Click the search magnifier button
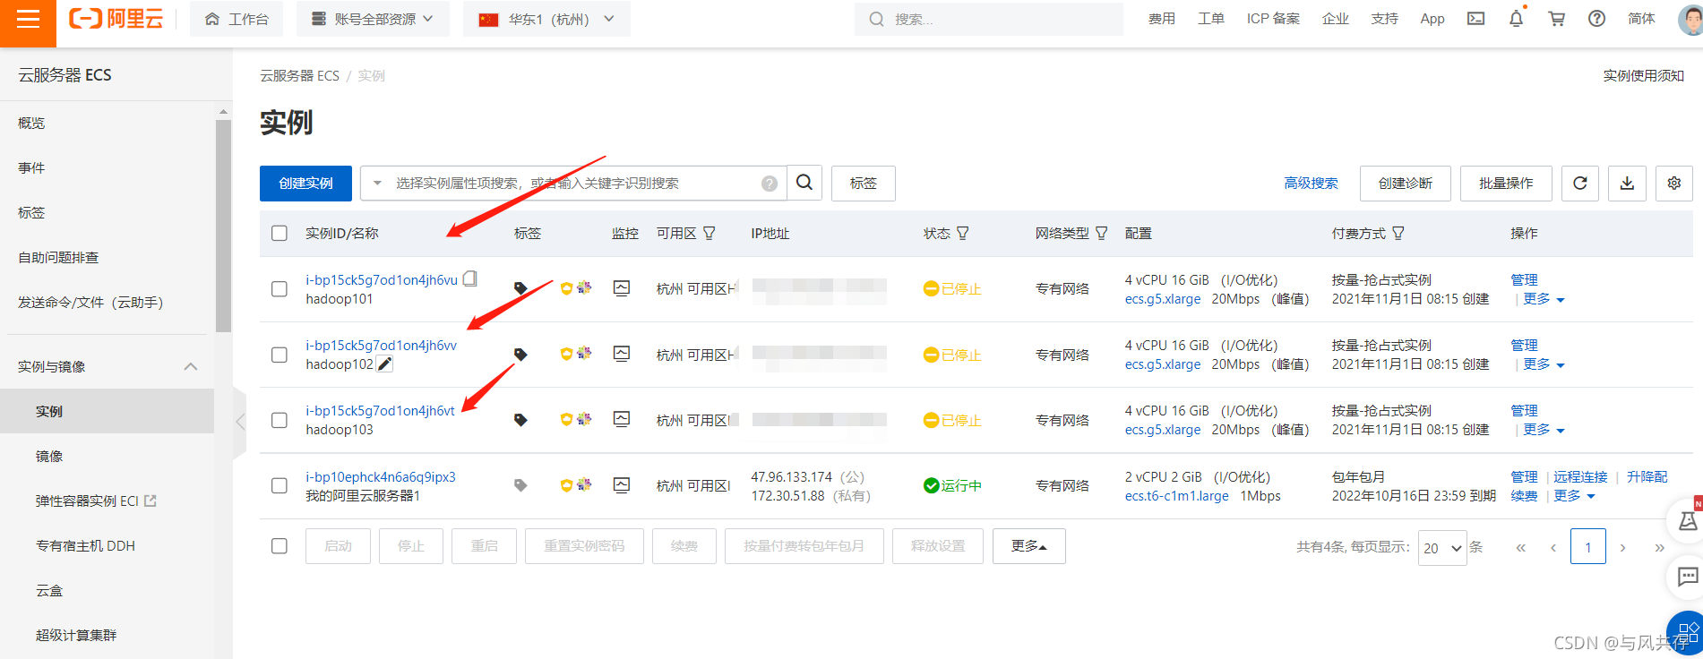 pyautogui.click(x=804, y=183)
